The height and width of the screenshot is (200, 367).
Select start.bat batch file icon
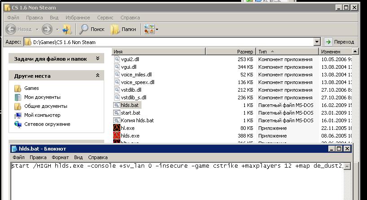tap(116, 113)
